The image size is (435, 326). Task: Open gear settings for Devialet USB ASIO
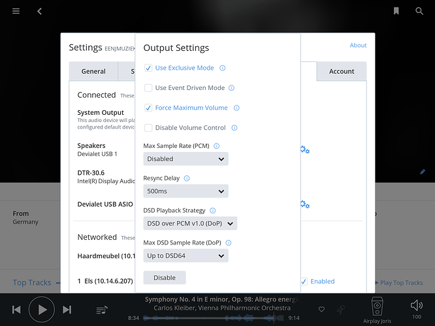[305, 205]
